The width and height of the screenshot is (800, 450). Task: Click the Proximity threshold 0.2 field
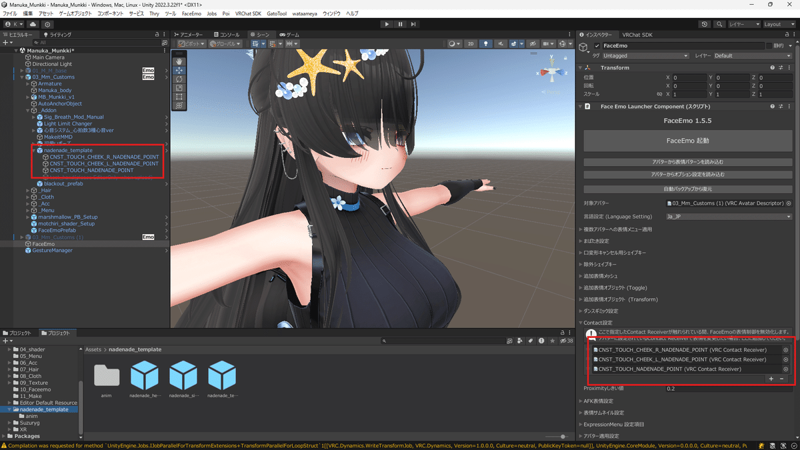coord(729,389)
